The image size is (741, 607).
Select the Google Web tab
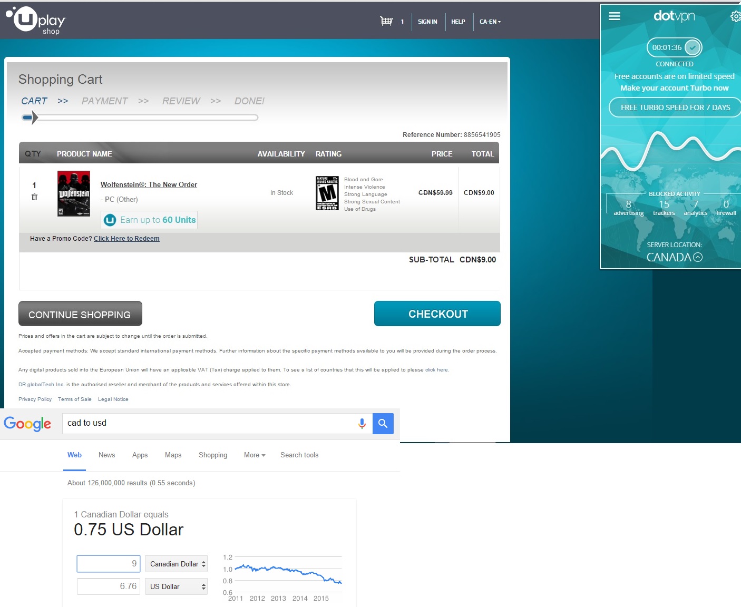[x=74, y=455]
